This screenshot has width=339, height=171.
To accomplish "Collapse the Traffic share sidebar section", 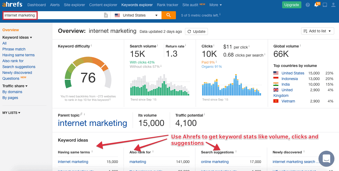I will [x=15, y=86].
